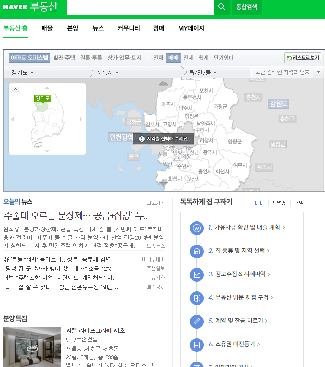
Task: Open step 6 소유권 이전등기 link
Action: (234, 344)
